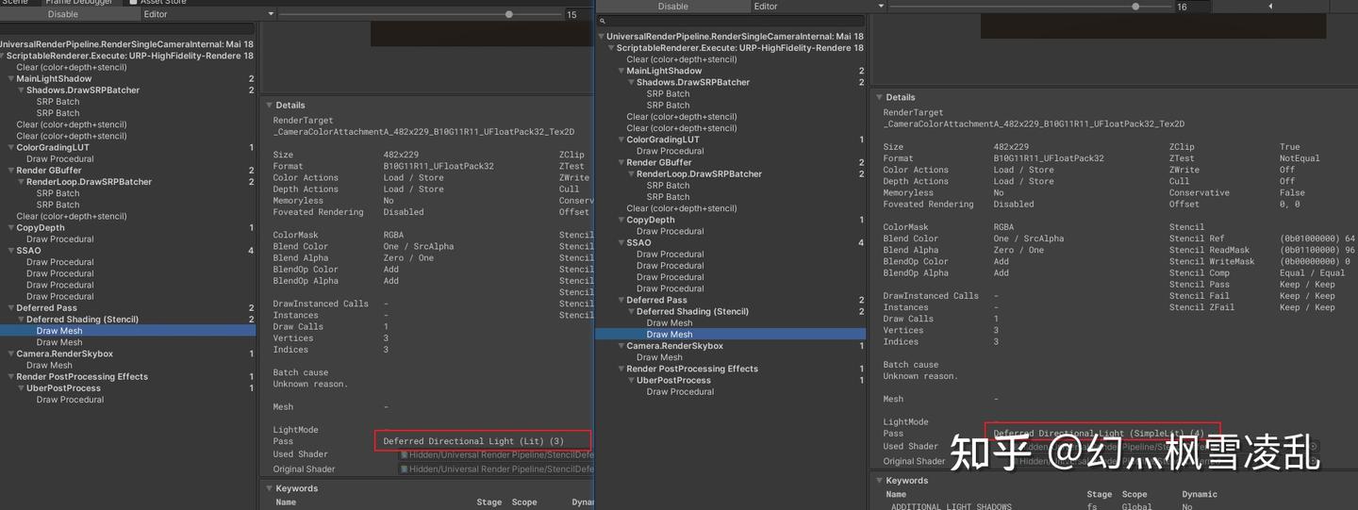The width and height of the screenshot is (1358, 510).
Task: Select Shadows.DrawSRPBatcher row in the left window
Action: click(x=127, y=90)
